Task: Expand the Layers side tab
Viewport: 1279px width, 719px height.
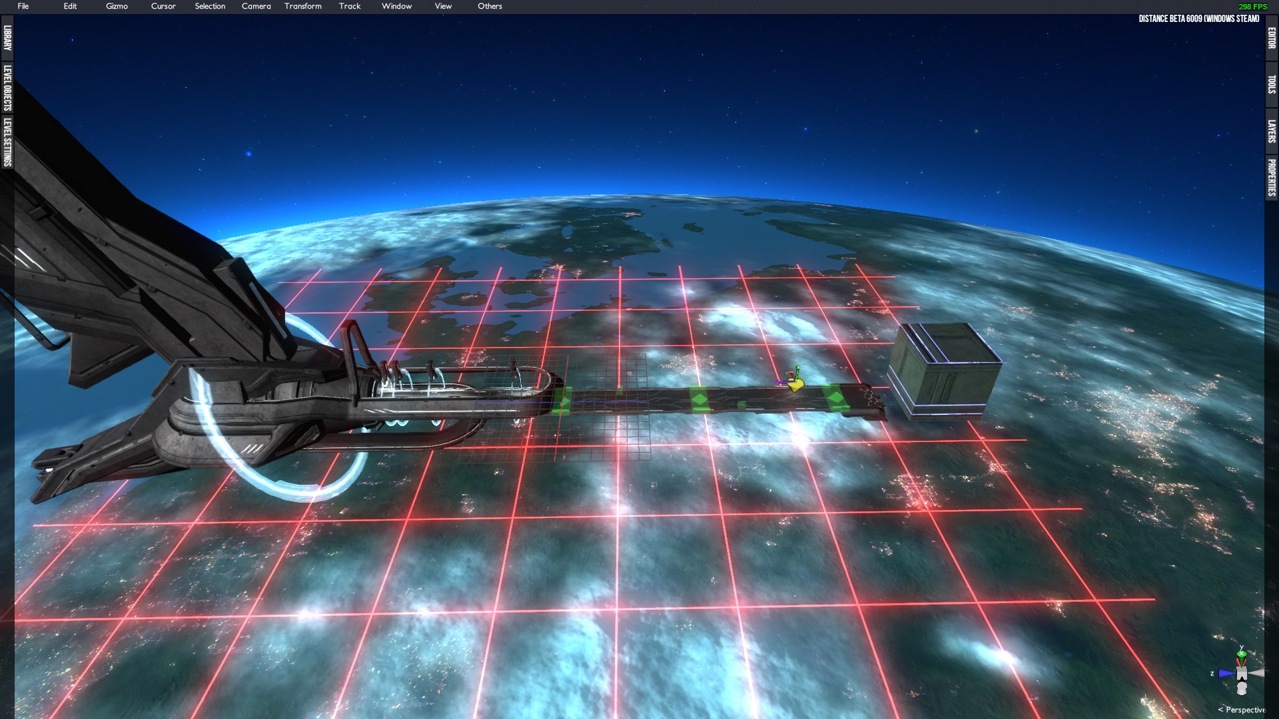Action: [x=1271, y=131]
